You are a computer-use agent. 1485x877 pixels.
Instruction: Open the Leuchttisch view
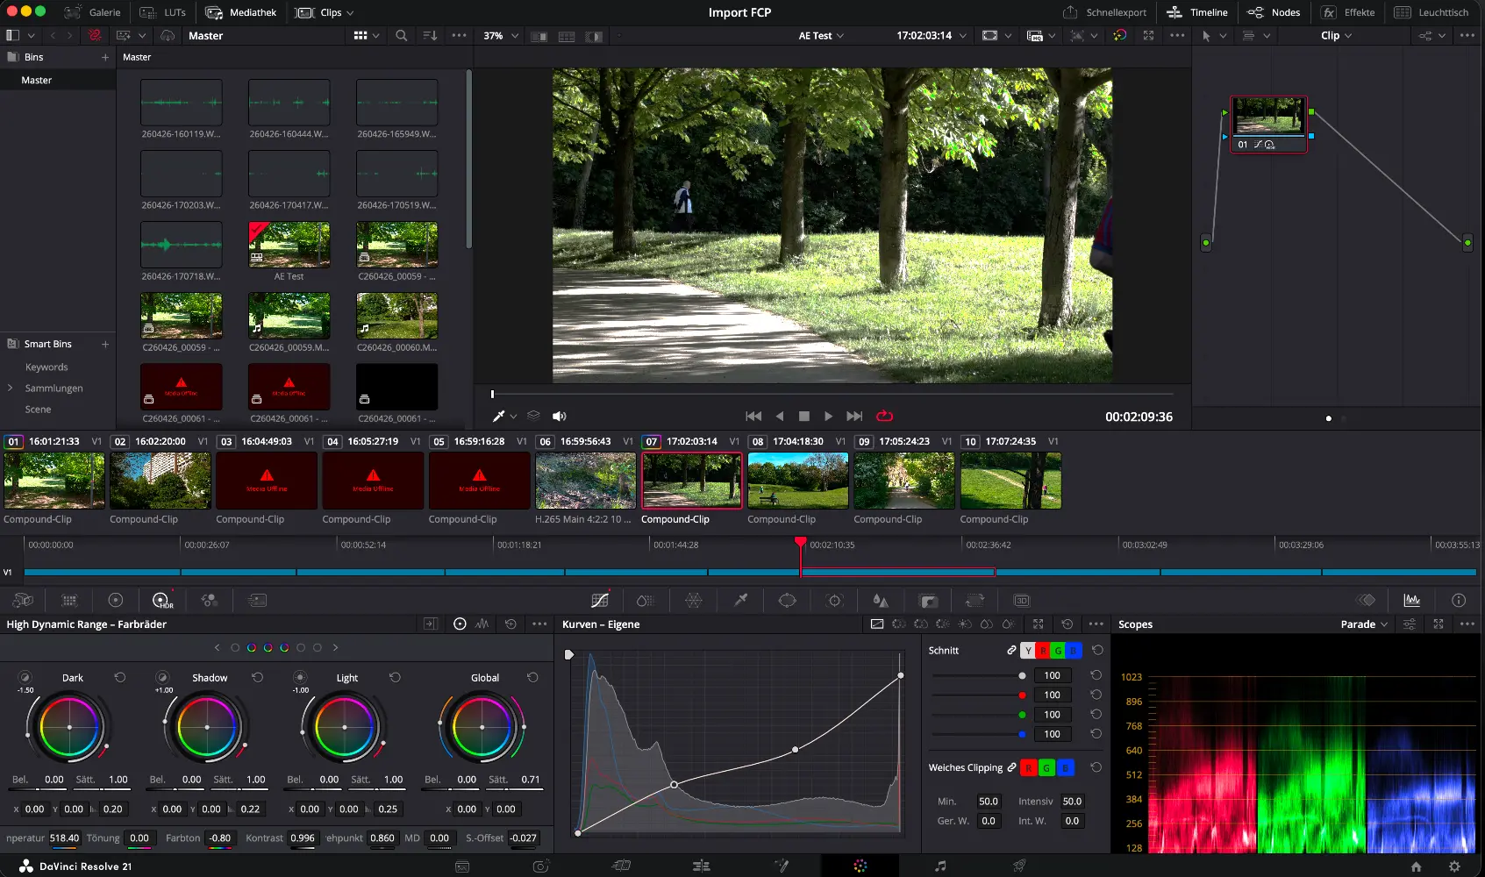[1431, 12]
